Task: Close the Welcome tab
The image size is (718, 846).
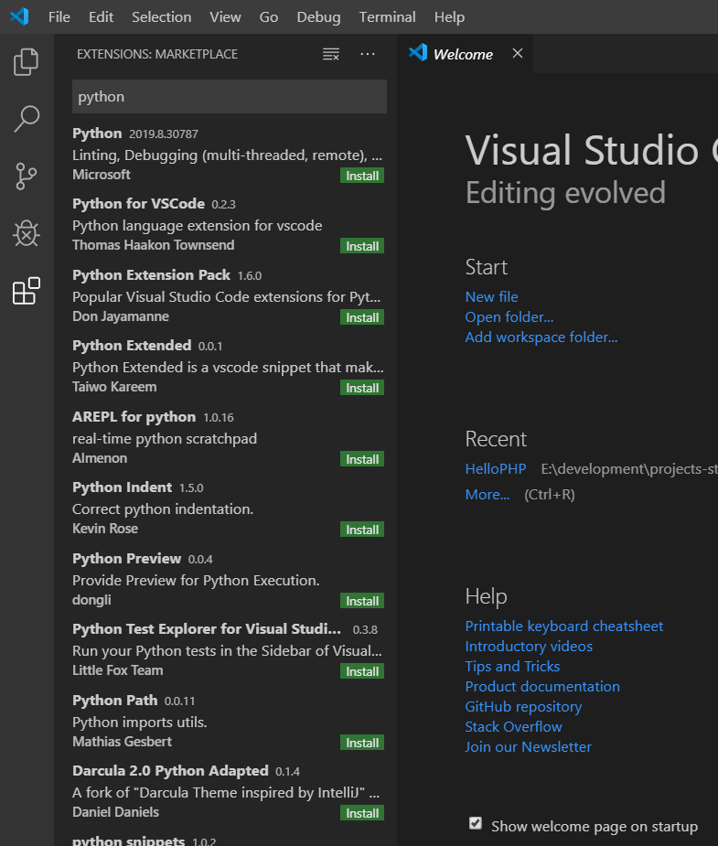Action: click(x=518, y=53)
